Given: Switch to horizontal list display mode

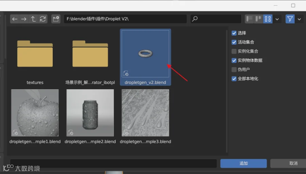Looking at the screenshot, I should click(x=258, y=19).
